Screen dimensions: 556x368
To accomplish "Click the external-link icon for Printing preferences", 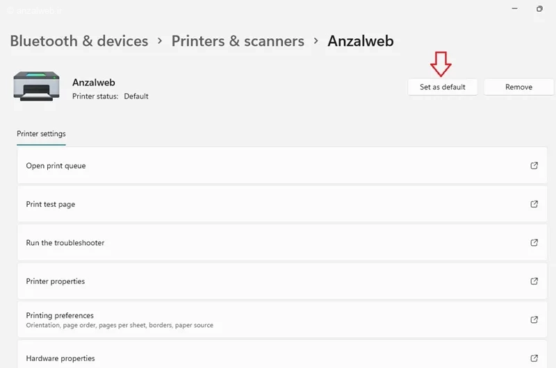I will point(534,320).
